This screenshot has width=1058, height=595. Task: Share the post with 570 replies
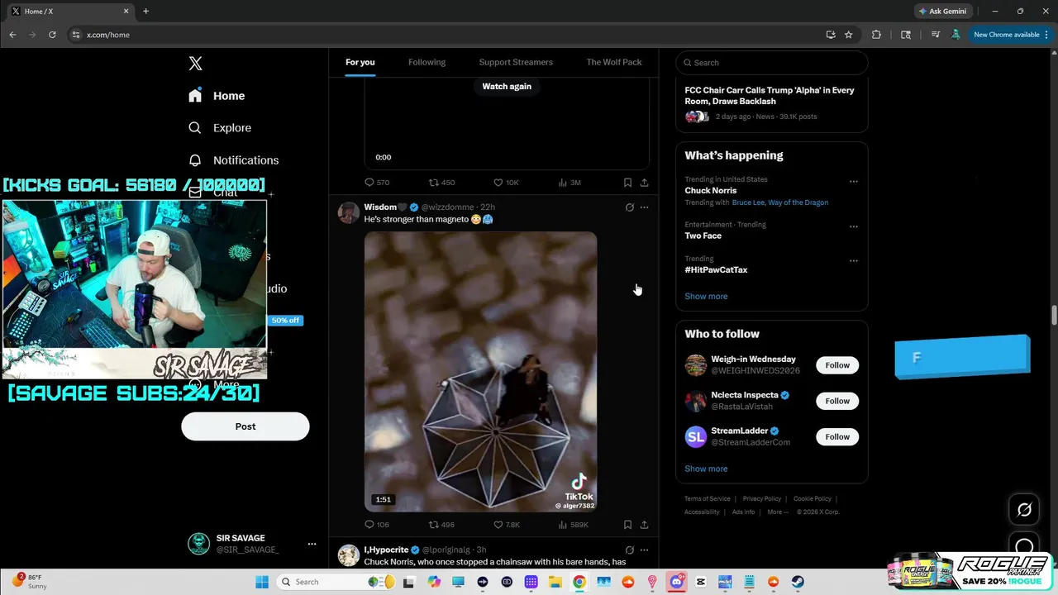click(645, 183)
